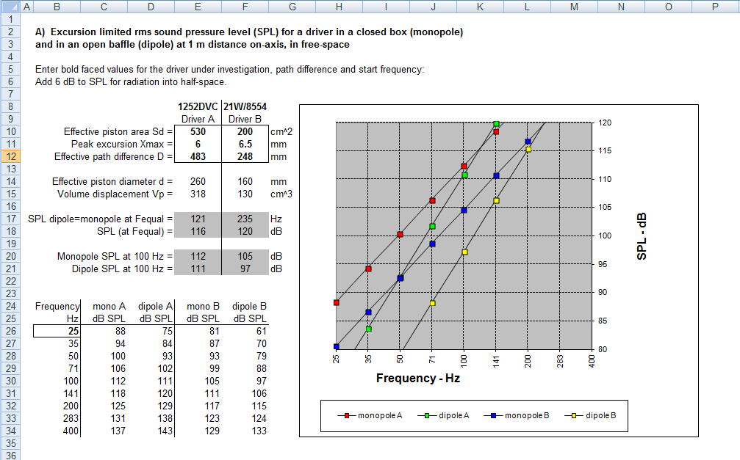This screenshot has width=740, height=460.
Task: Click the 'Add 6 dB to SPL' note
Action: tap(131, 81)
